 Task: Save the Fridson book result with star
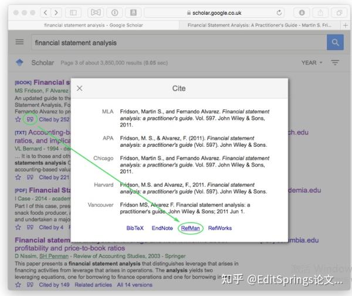[x=18, y=119]
